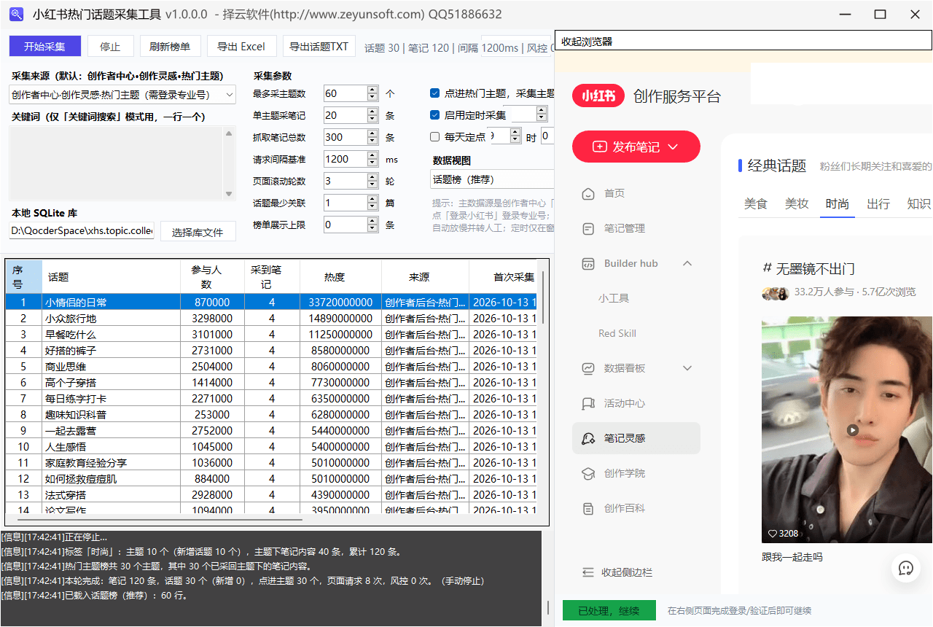Screen dimensions: 933x627
Task: Open 笔记管理 icon in sidebar
Action: (x=588, y=228)
